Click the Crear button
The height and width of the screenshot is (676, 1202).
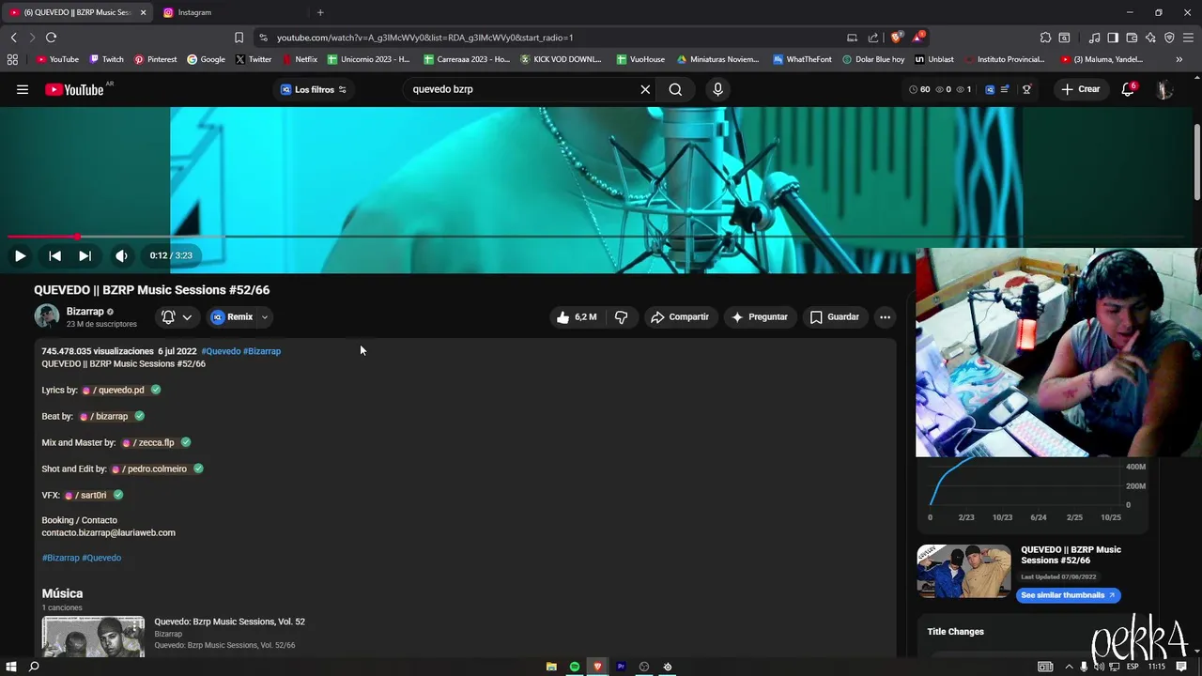click(1080, 89)
